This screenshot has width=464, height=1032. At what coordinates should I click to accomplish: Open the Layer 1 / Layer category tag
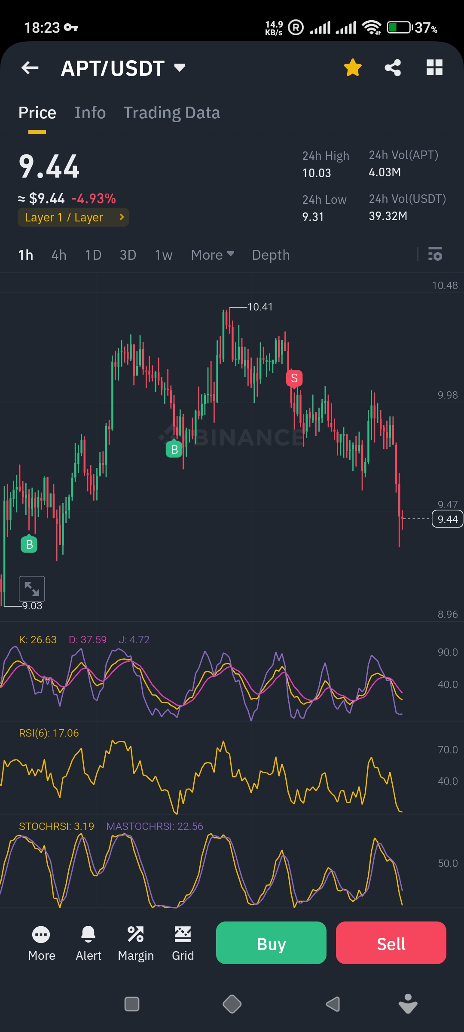73,217
